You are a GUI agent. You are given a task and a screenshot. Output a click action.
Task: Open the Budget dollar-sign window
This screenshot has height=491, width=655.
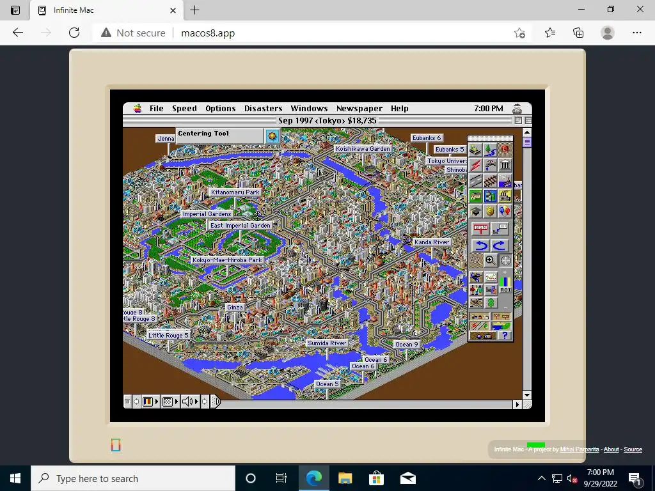coord(491,302)
